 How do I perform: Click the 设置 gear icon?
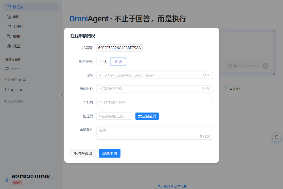[x=9, y=46]
